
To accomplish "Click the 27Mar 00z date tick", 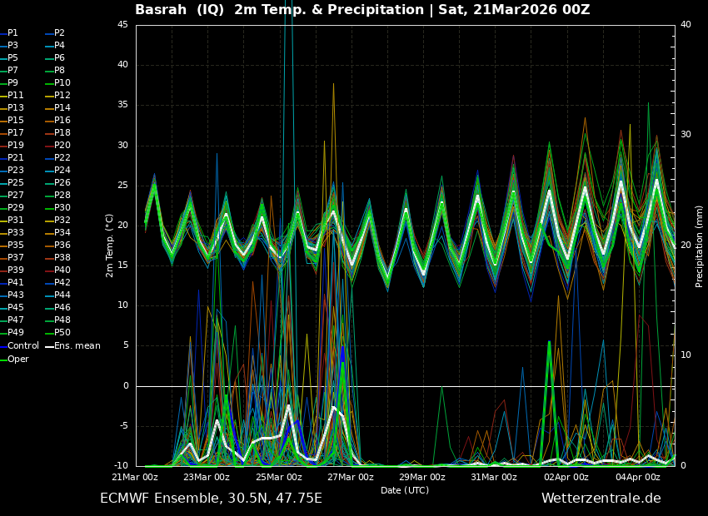I will point(351,478).
